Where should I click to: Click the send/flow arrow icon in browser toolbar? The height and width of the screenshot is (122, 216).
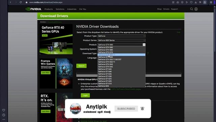click(x=187, y=2)
